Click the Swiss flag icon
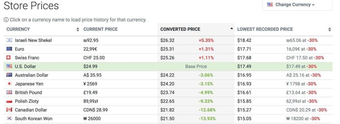The image size is (340, 124). click(9, 58)
